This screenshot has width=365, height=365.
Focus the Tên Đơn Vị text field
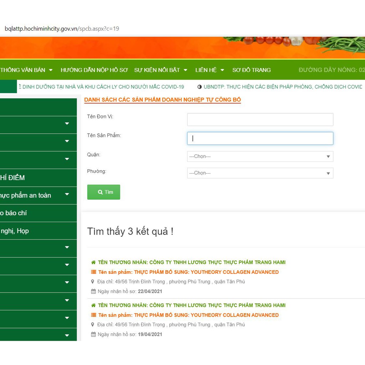260,120
